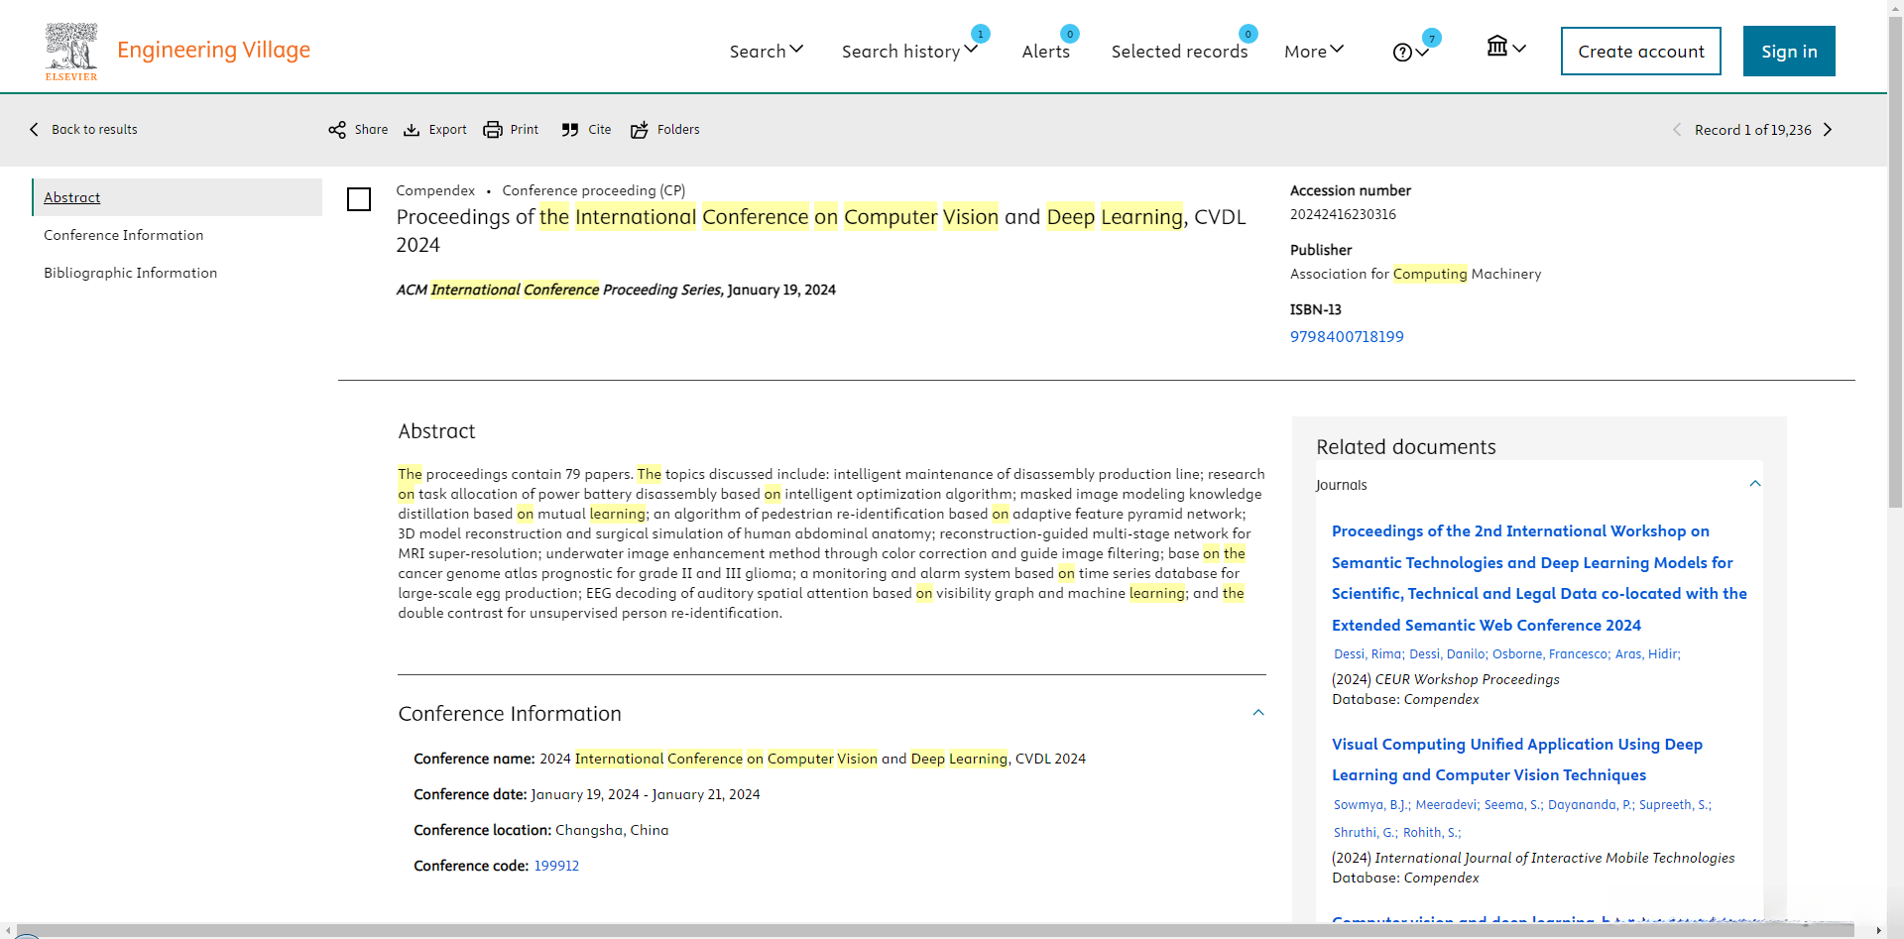
Task: Click the accession number 20242416230316
Action: [x=1343, y=214]
